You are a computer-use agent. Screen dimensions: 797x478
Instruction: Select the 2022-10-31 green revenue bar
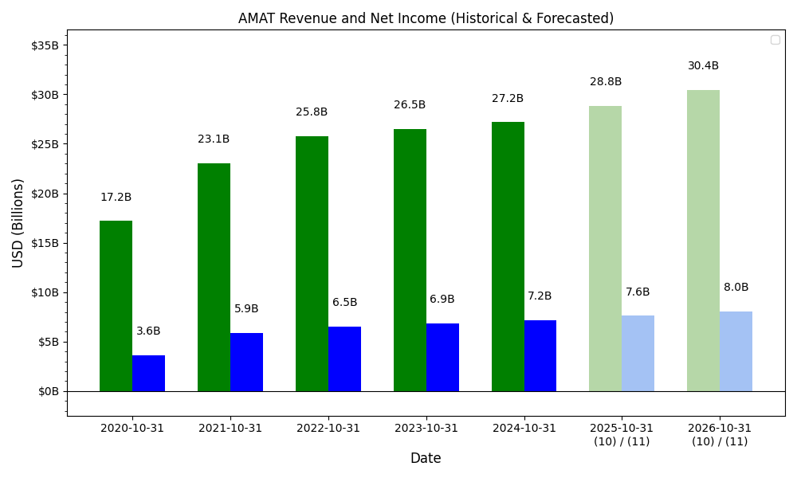coord(312,264)
